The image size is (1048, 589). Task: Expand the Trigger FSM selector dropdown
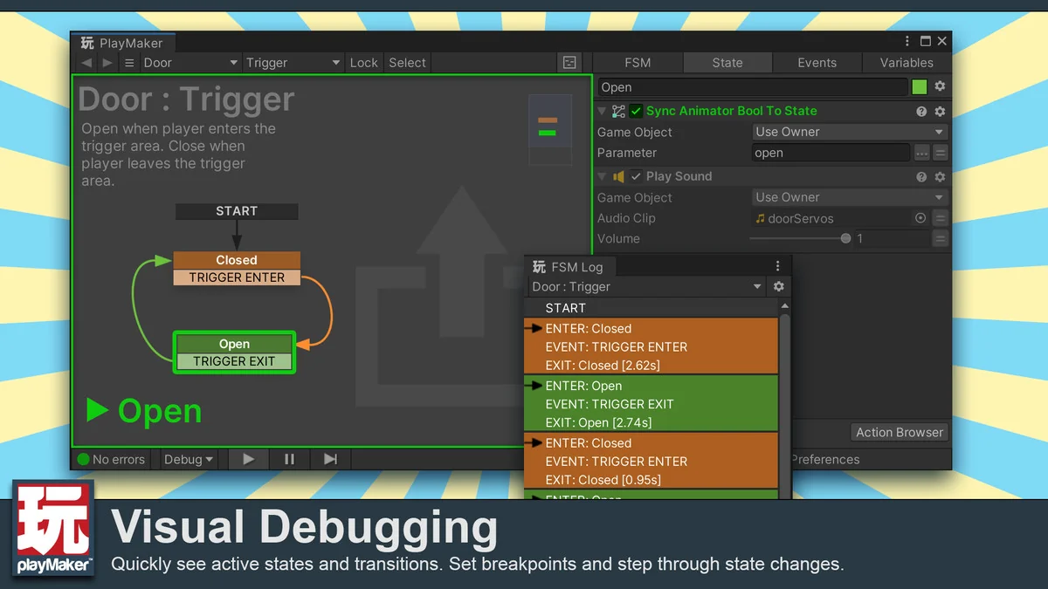(293, 63)
